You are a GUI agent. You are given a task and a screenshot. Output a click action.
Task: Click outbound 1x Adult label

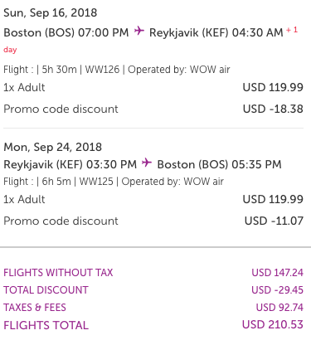click(x=24, y=87)
